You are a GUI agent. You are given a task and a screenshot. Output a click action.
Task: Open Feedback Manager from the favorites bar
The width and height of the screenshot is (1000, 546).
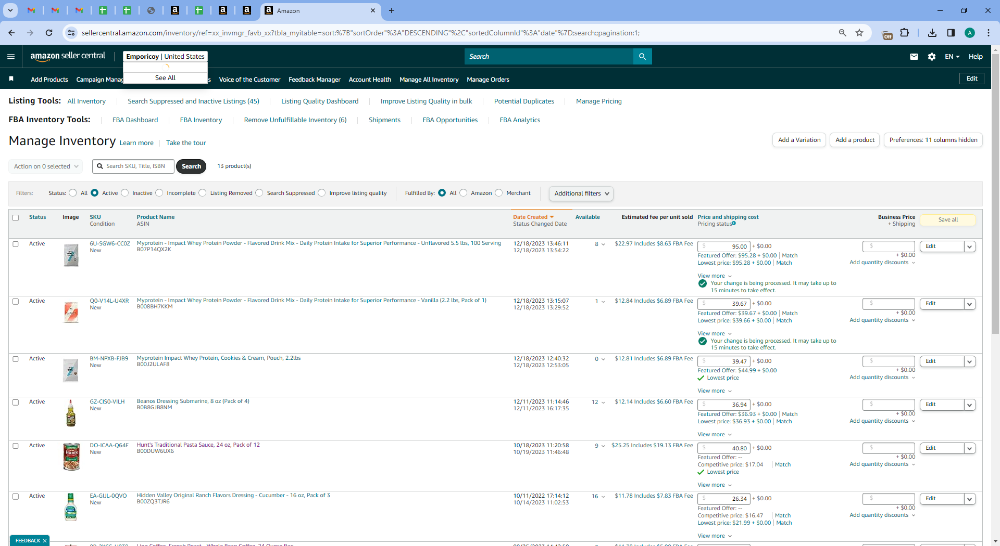[x=315, y=80]
